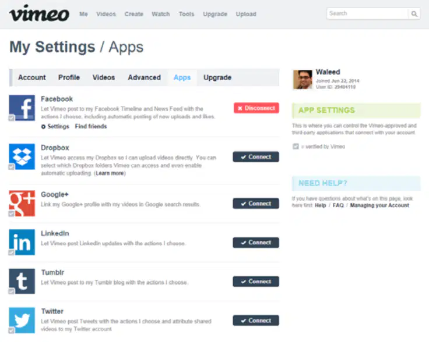The width and height of the screenshot is (429, 342).
Task: Focus the Search input field
Action: point(367,13)
